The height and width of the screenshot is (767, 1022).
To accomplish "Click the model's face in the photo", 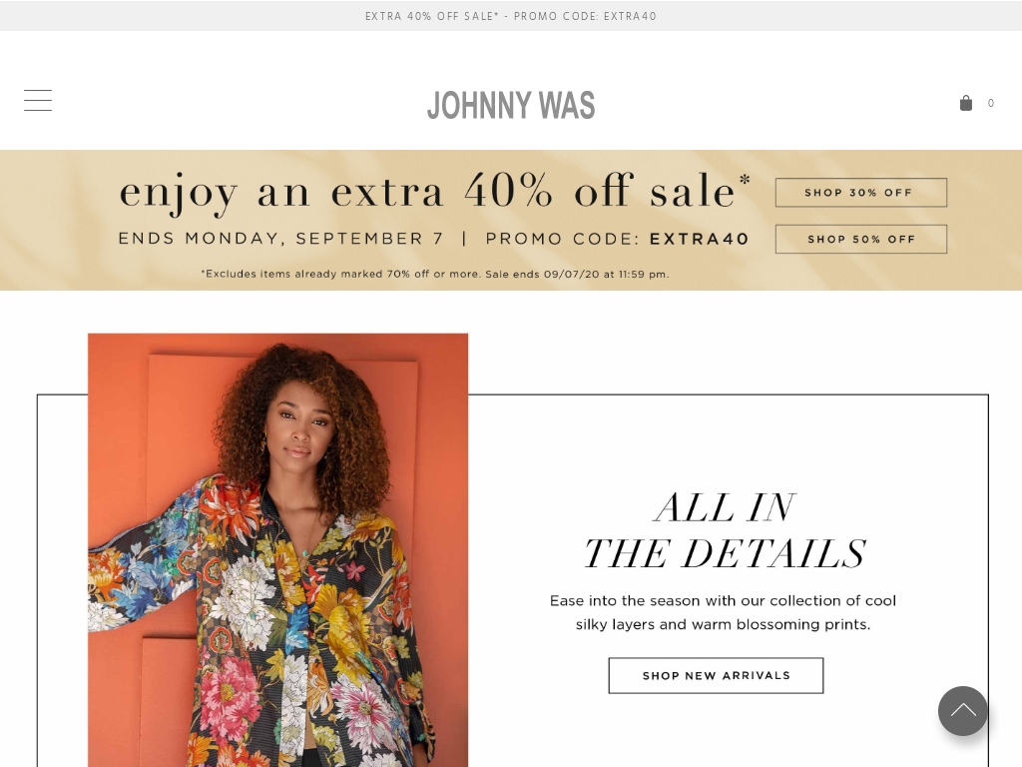I will pos(297,427).
